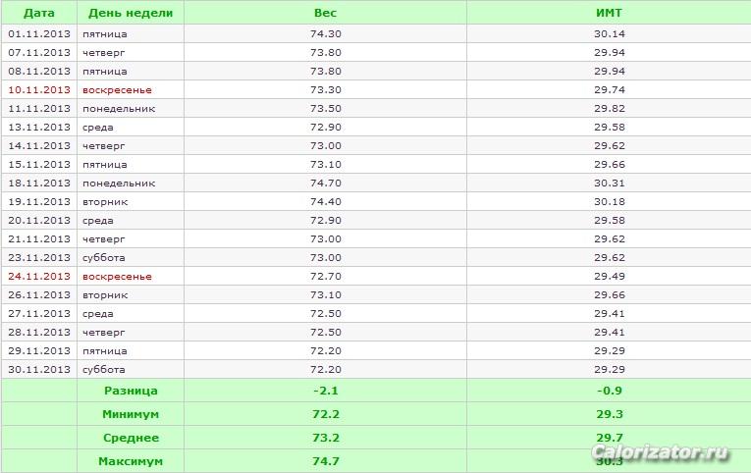Click BMI value 29.74
This screenshot has height=473, width=751.
610,90
